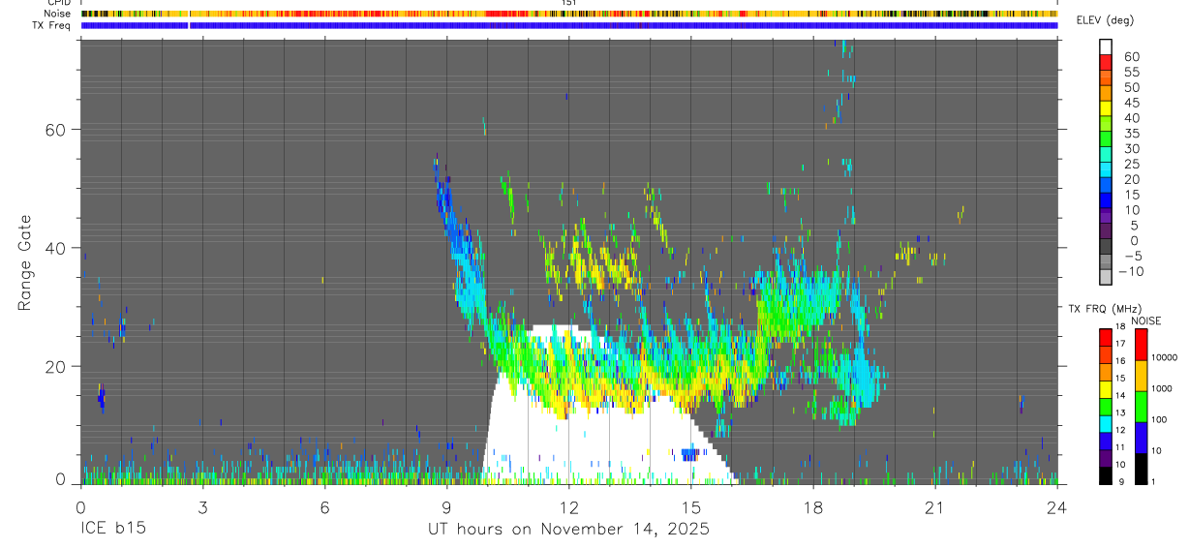Click the '−10' label on the ELEV colorbar

coord(1133,271)
